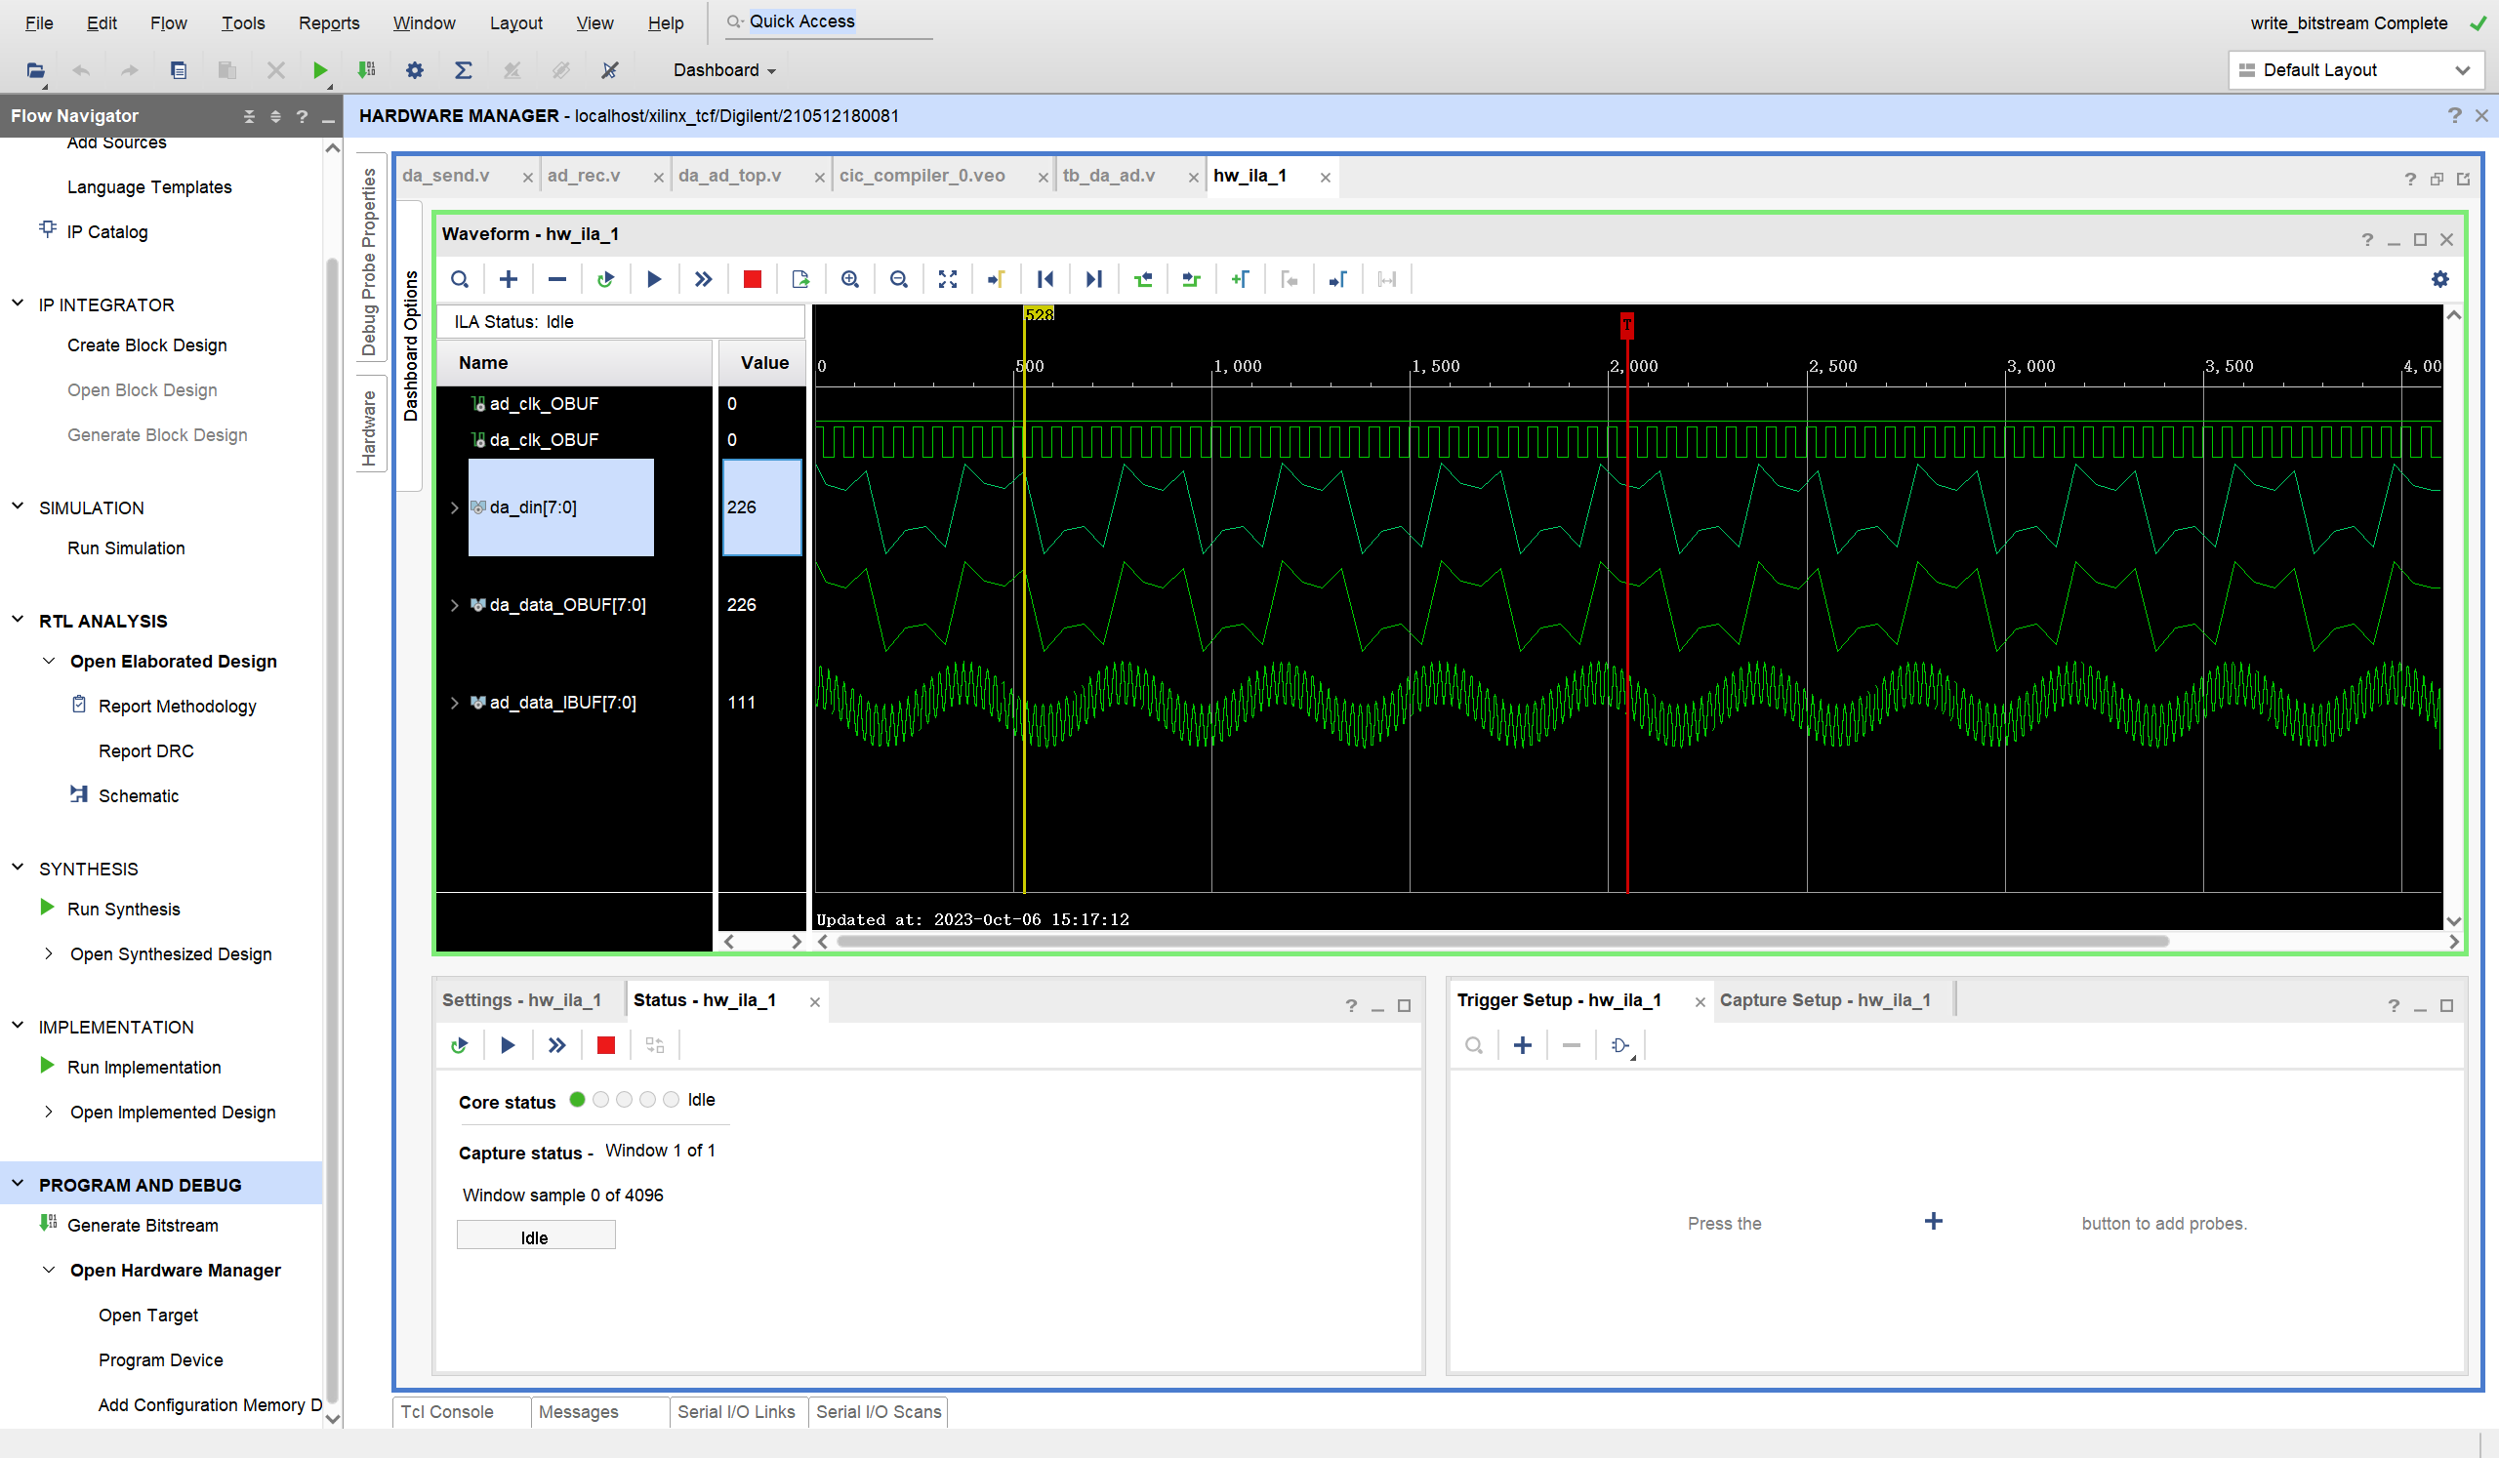Image resolution: width=2499 pixels, height=1458 pixels.
Task: Click the Go to time 0 icon
Action: (x=1045, y=279)
